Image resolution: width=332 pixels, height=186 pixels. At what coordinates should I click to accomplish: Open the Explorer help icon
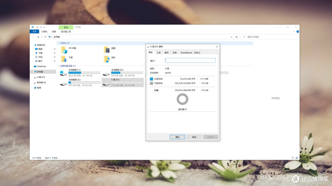pos(298,32)
